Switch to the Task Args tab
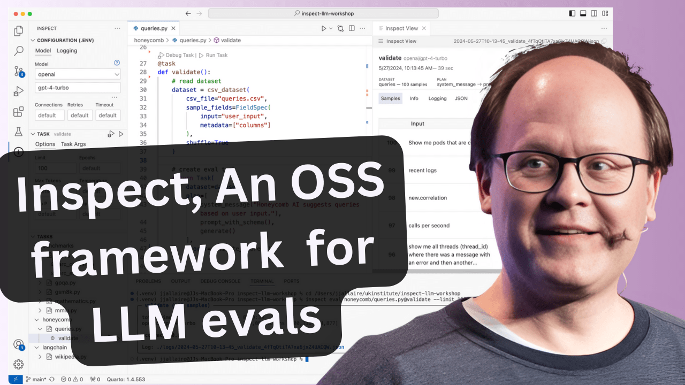The height and width of the screenshot is (385, 685). coord(73,144)
